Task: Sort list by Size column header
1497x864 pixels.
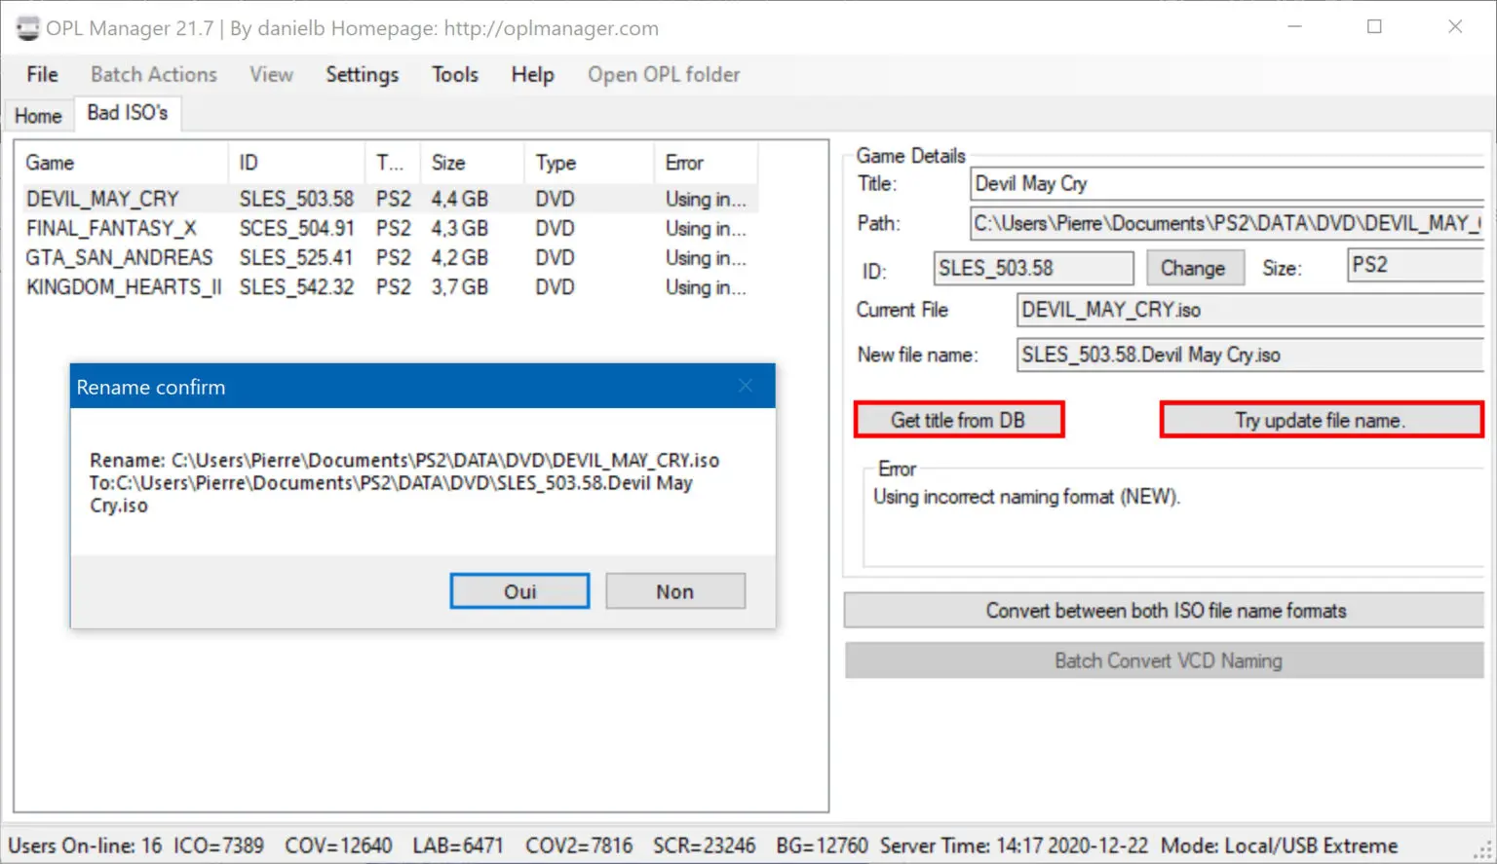Action: pyautogui.click(x=448, y=163)
